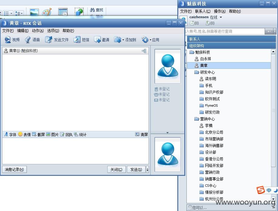Click the 查找 find binoculars icon

pyautogui.click(x=92, y=10)
